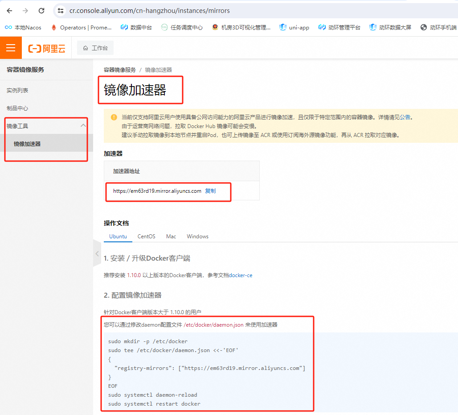Click the 加速器 section heading
Viewport: 458px width, 415px height.
[113, 154]
